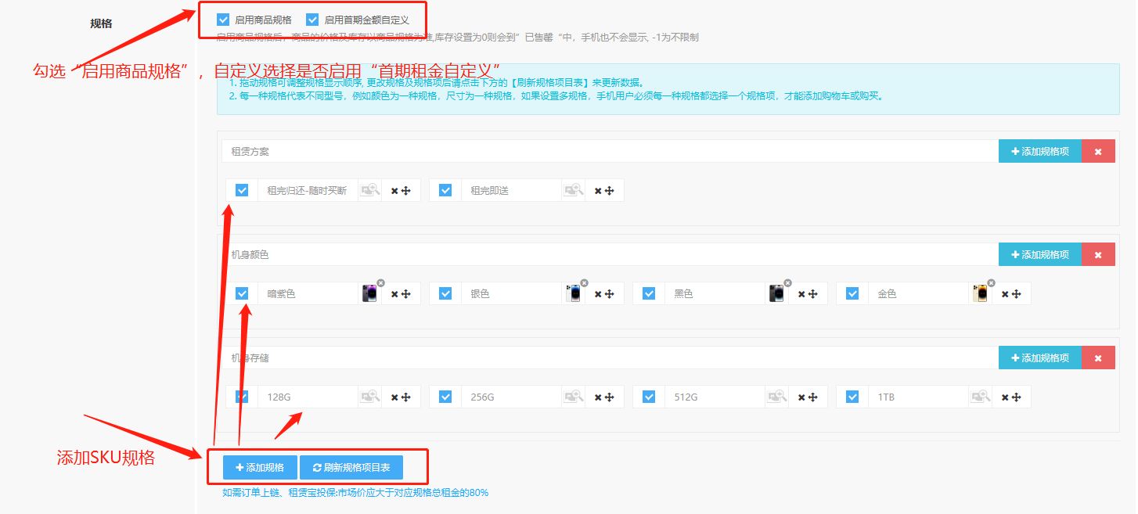Image resolution: width=1138 pixels, height=514 pixels.
Task: Toggle checkbox for 512G storage
Action: (649, 397)
